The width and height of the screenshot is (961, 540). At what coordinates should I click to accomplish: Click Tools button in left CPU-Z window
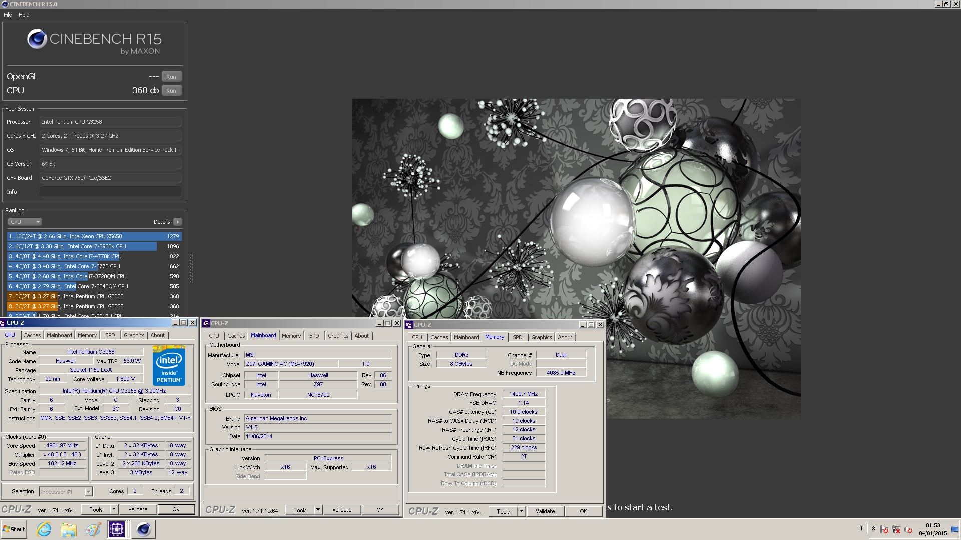tap(96, 510)
